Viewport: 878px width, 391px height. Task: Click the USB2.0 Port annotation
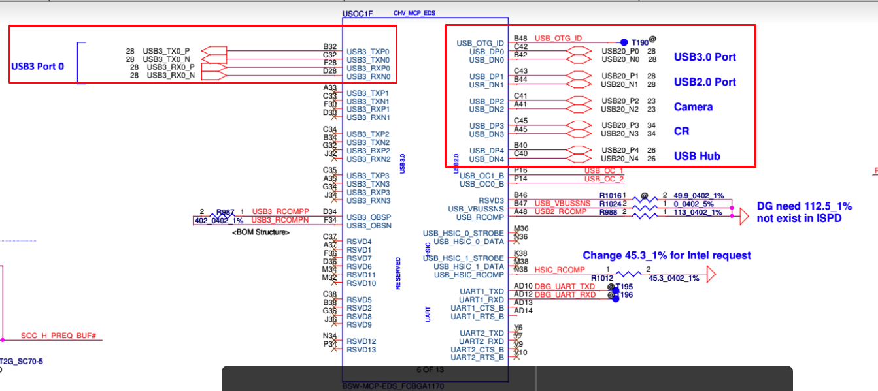tap(705, 82)
